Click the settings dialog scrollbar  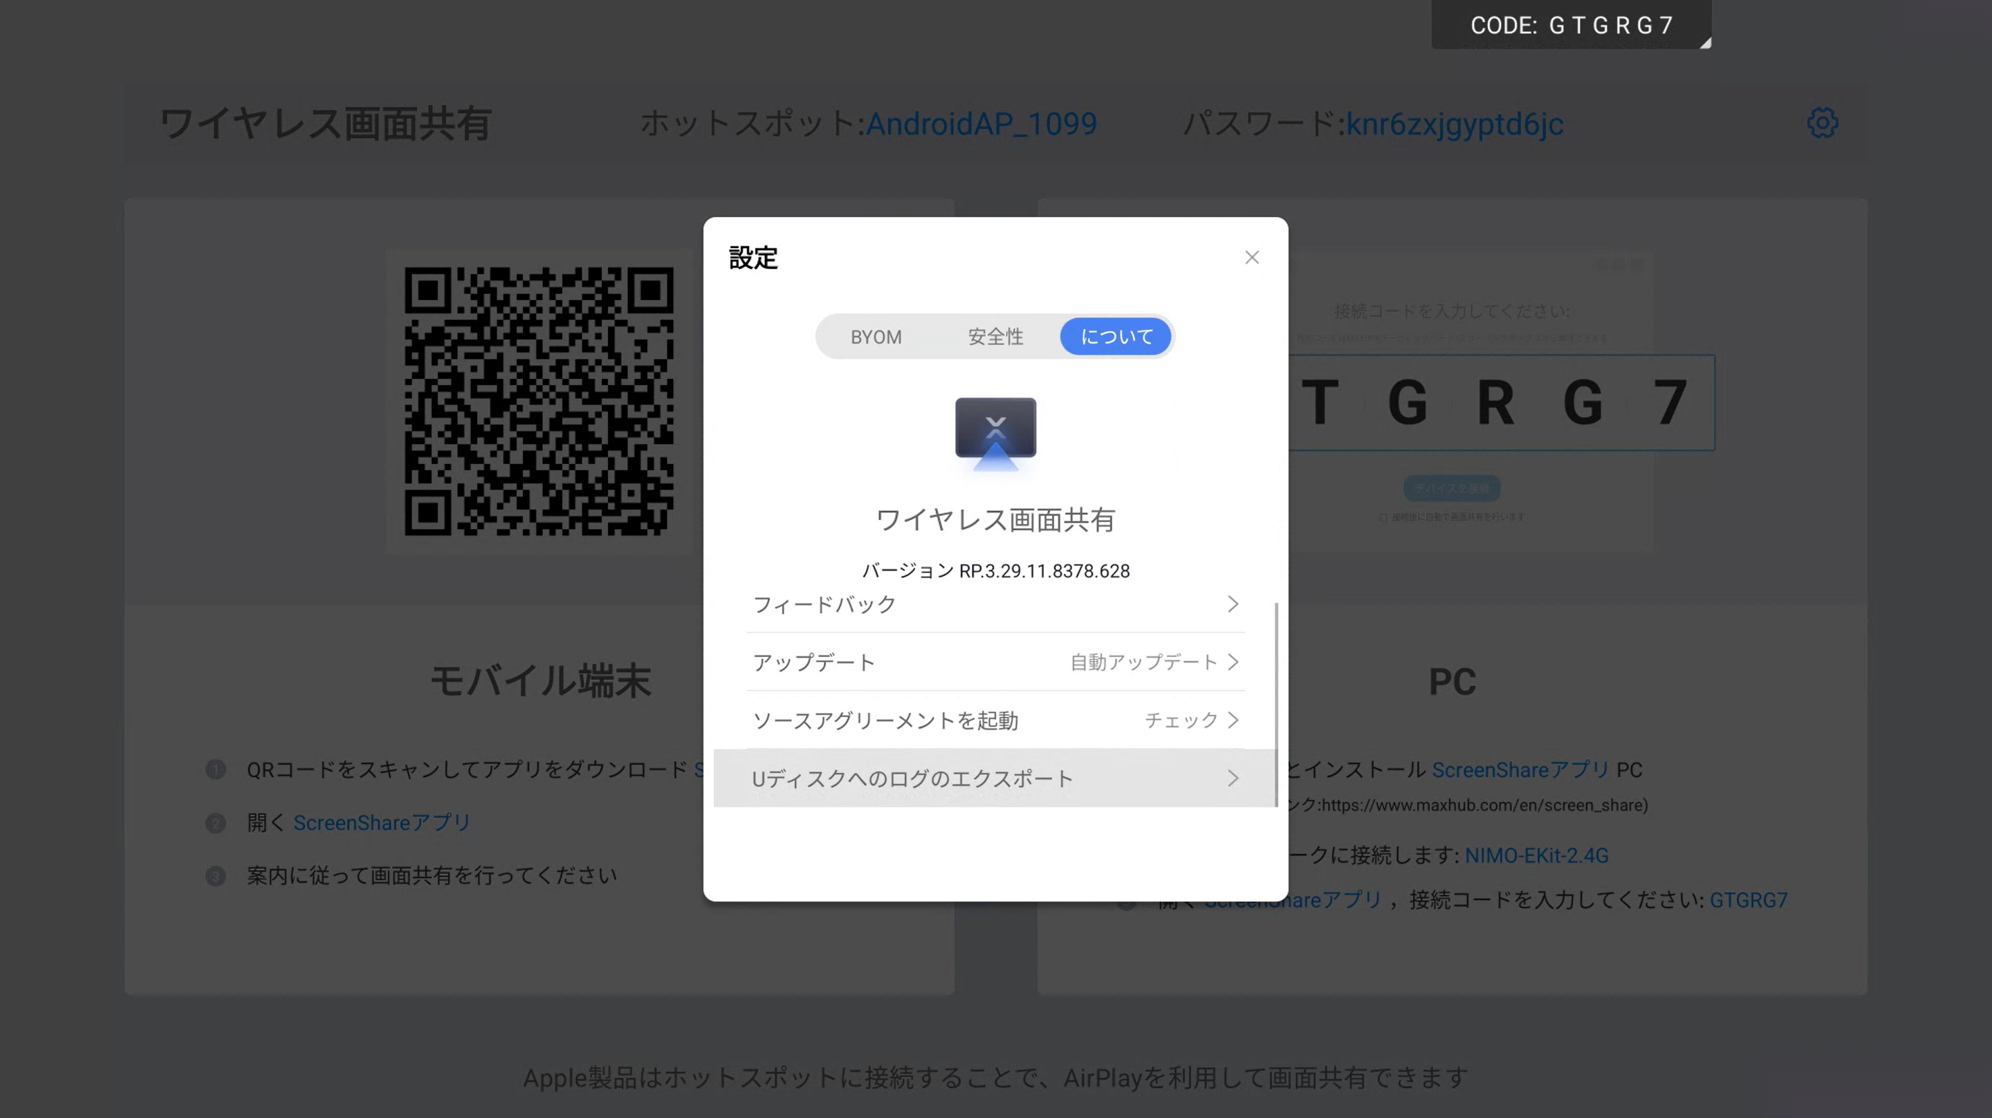click(1275, 704)
